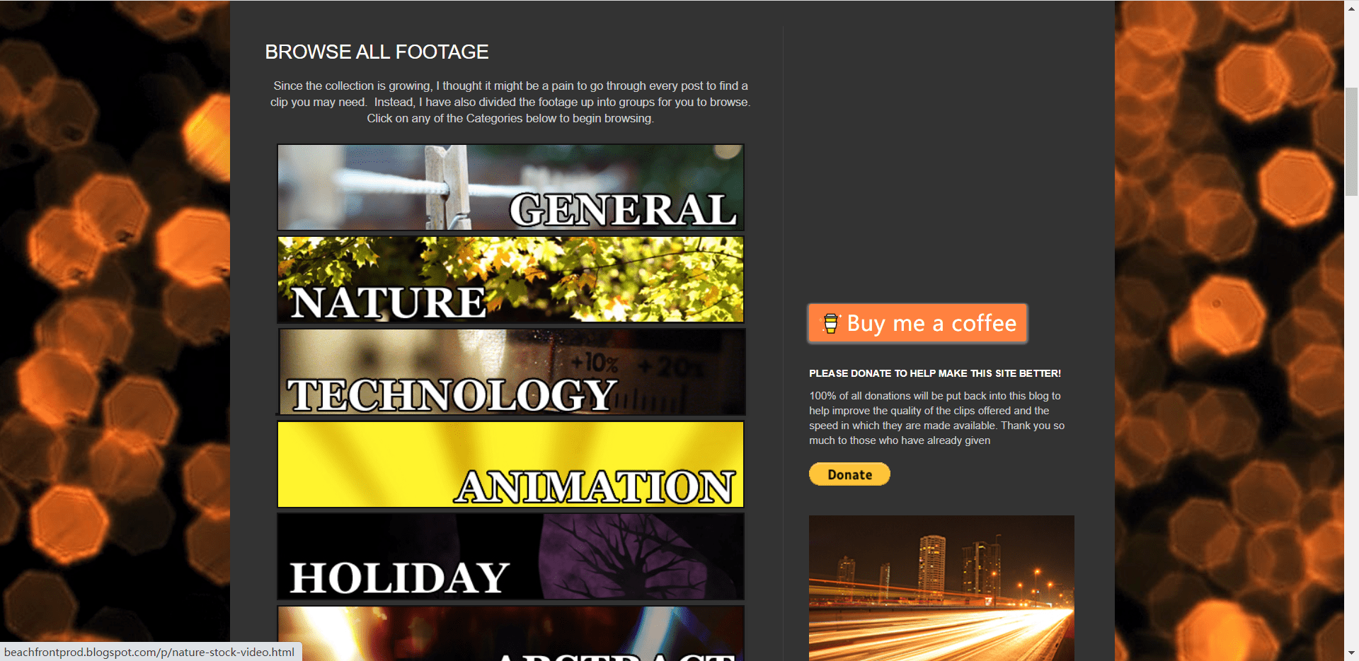Open the city night traffic image

click(x=941, y=588)
